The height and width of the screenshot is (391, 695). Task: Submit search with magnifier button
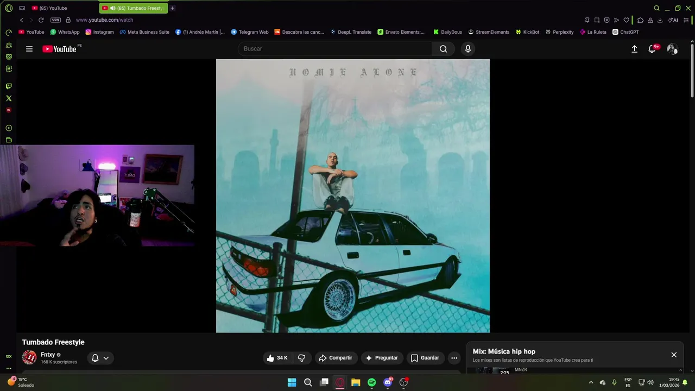(x=444, y=49)
